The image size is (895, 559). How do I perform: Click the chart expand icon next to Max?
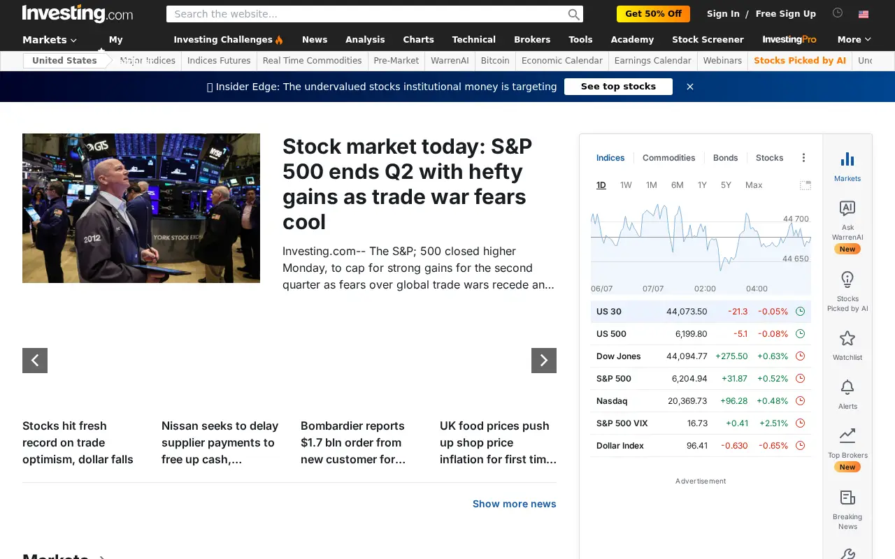click(805, 185)
